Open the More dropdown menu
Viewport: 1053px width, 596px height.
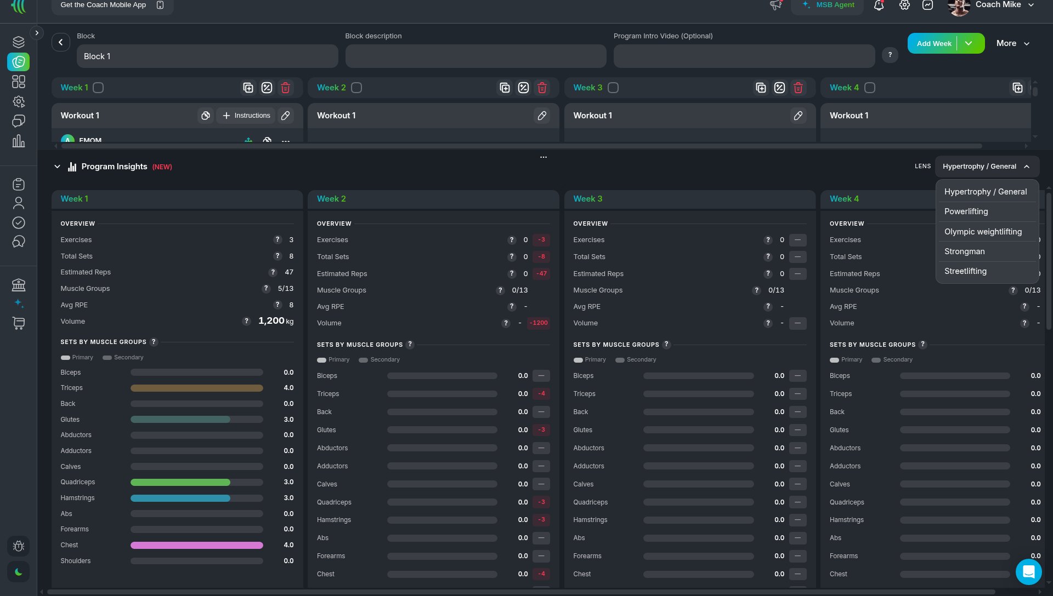(1012, 43)
